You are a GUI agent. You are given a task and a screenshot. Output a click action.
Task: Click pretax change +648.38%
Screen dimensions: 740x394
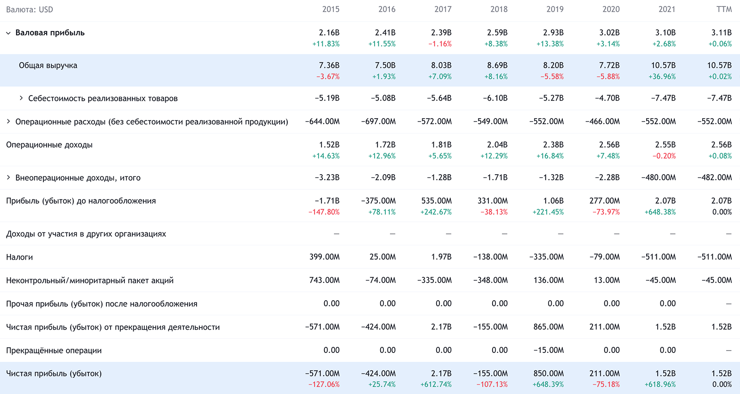point(660,212)
